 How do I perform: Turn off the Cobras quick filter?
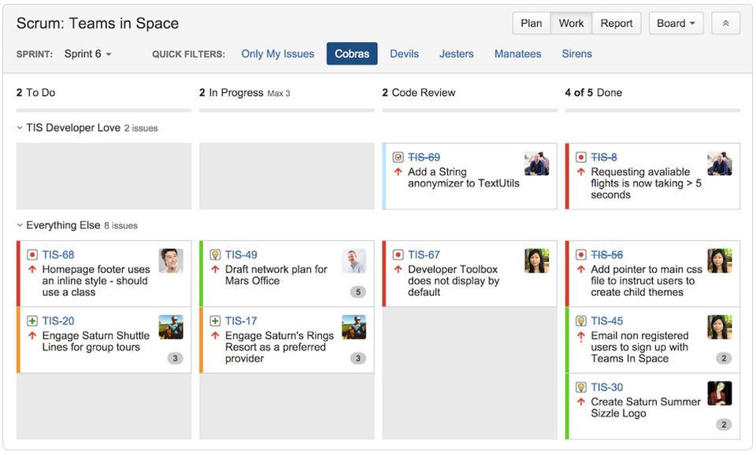(352, 54)
